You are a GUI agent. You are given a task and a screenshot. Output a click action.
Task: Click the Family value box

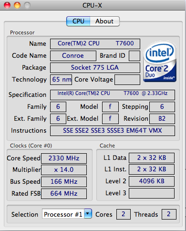click(x=58, y=107)
